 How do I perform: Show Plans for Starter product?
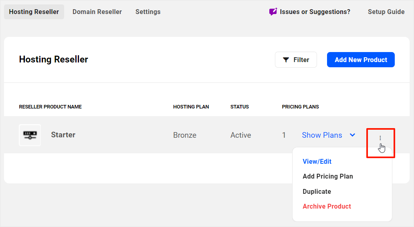tap(322, 135)
